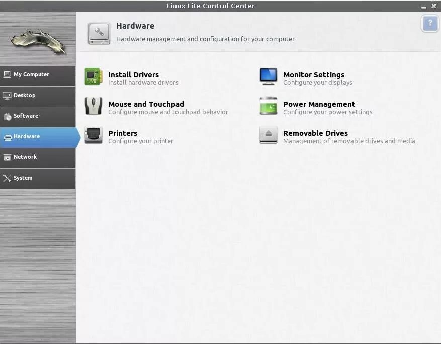Click "Configure your printer" description text
The width and height of the screenshot is (441, 344).
[141, 141]
